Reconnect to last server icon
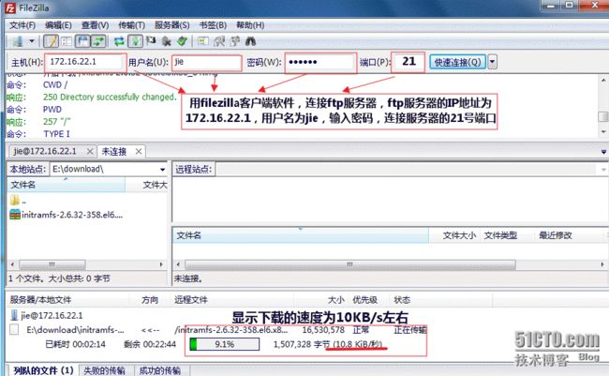Screen dimensions: 609x376 (x=182, y=41)
